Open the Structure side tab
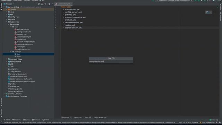The width and height of the screenshot is (222, 125). pyautogui.click(x=1, y=102)
